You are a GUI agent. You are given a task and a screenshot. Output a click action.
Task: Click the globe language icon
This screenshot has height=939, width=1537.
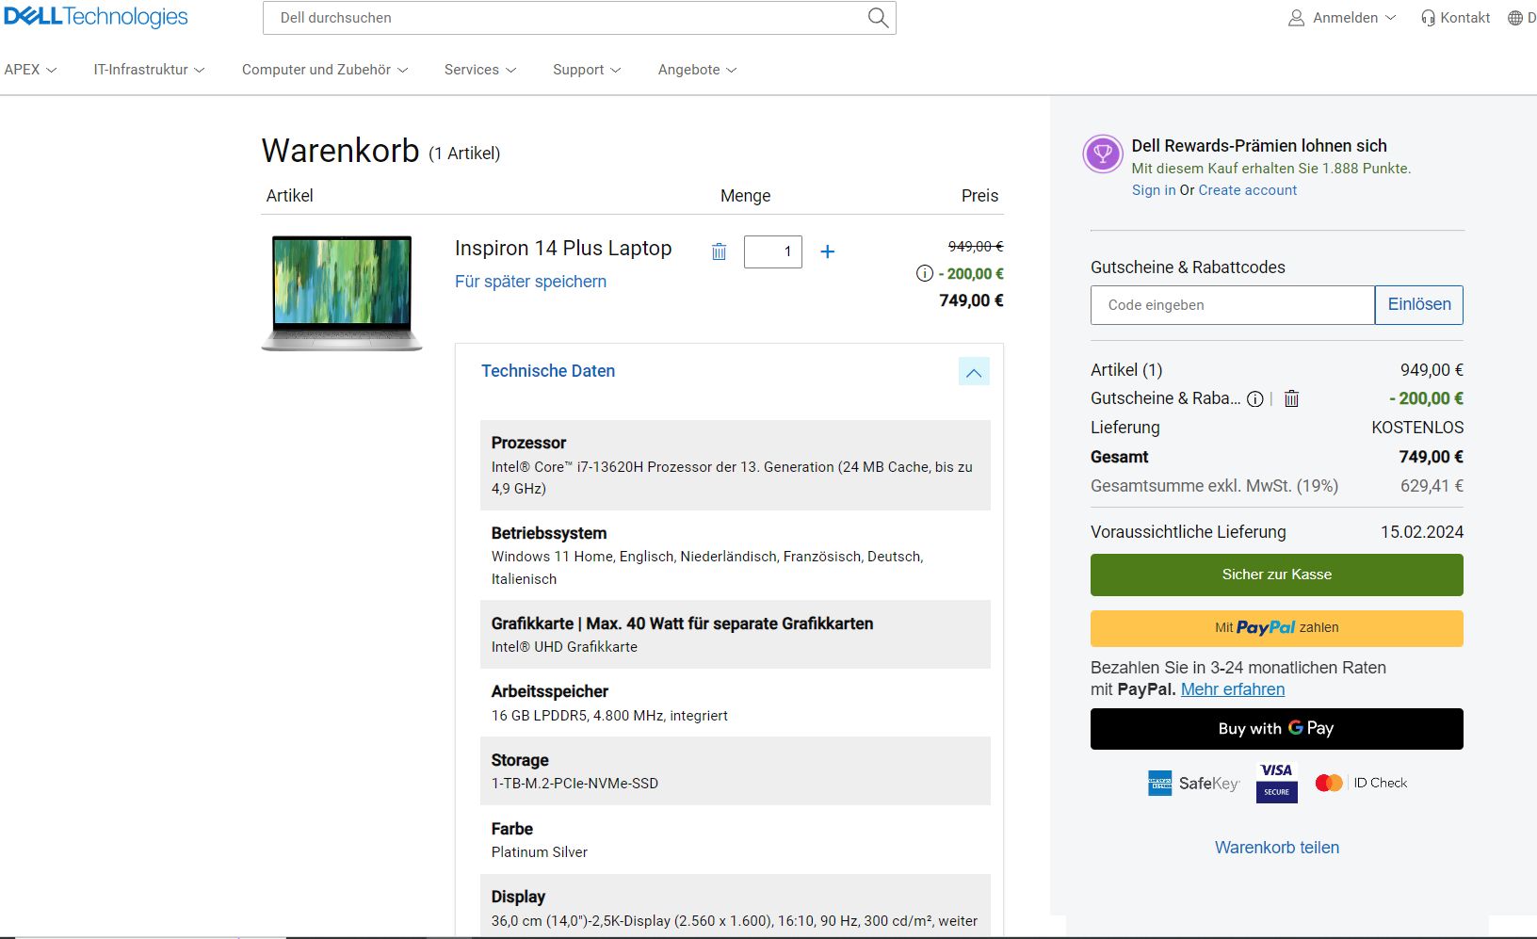pos(1515,18)
